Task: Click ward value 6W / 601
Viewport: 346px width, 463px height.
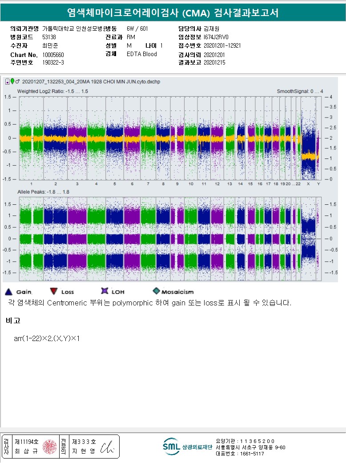Action: pos(137,28)
